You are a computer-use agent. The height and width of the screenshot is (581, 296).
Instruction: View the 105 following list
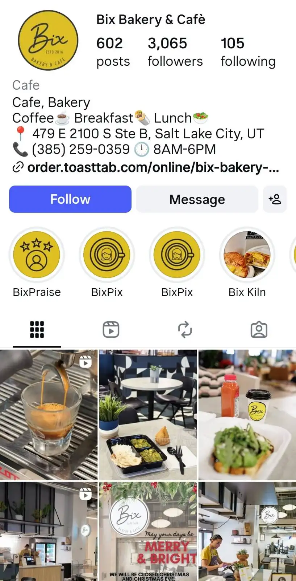[x=248, y=52]
